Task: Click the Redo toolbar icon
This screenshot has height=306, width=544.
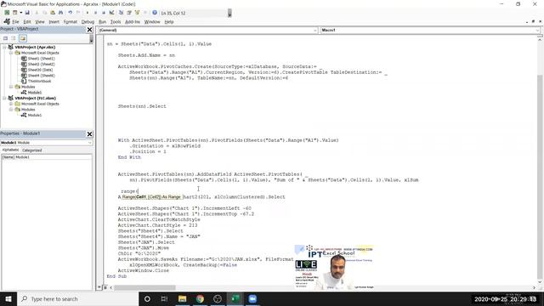Action: click(x=78, y=13)
